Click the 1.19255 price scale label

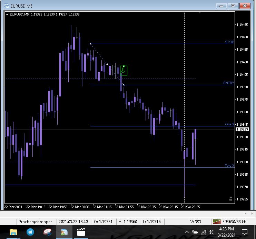point(242,199)
